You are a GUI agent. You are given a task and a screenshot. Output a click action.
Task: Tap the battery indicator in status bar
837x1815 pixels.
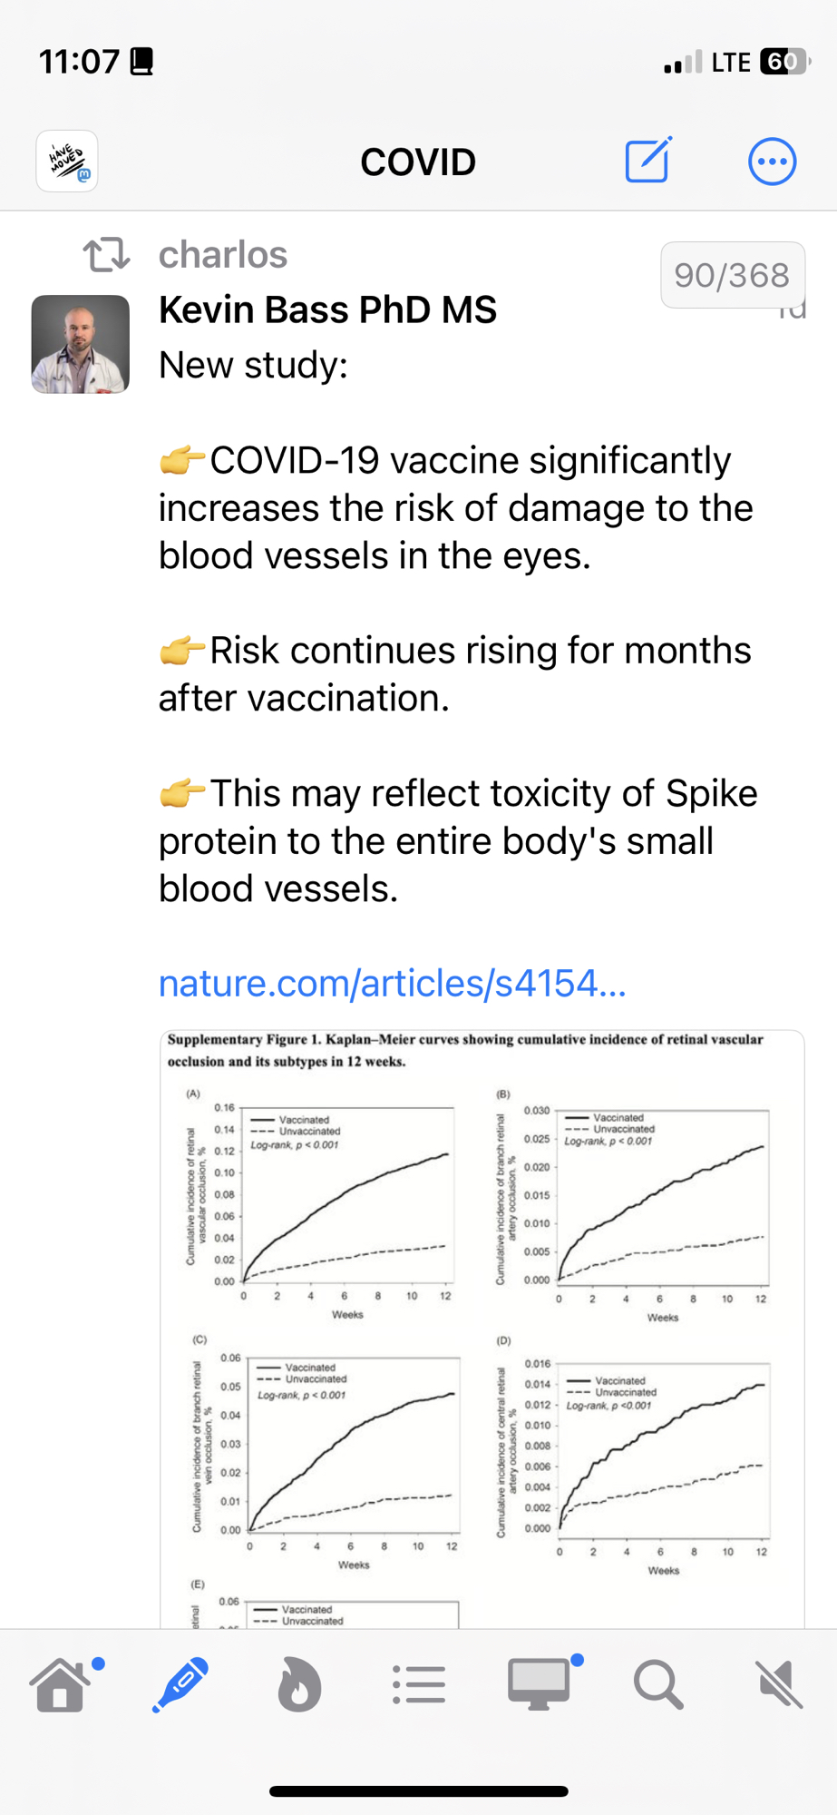[784, 62]
